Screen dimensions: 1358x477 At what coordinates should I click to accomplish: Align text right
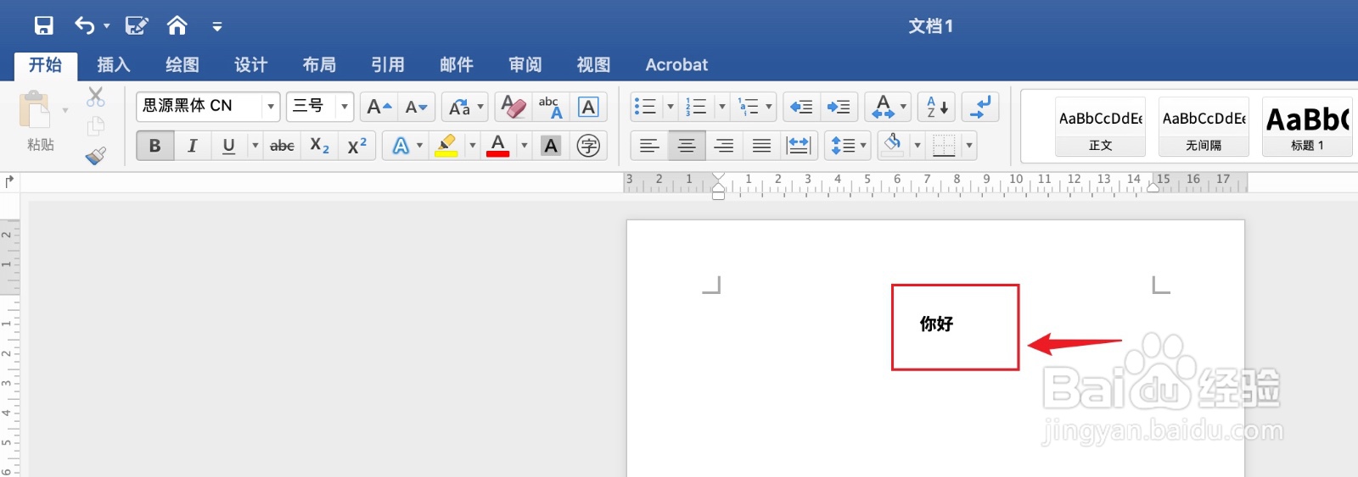pyautogui.click(x=724, y=146)
